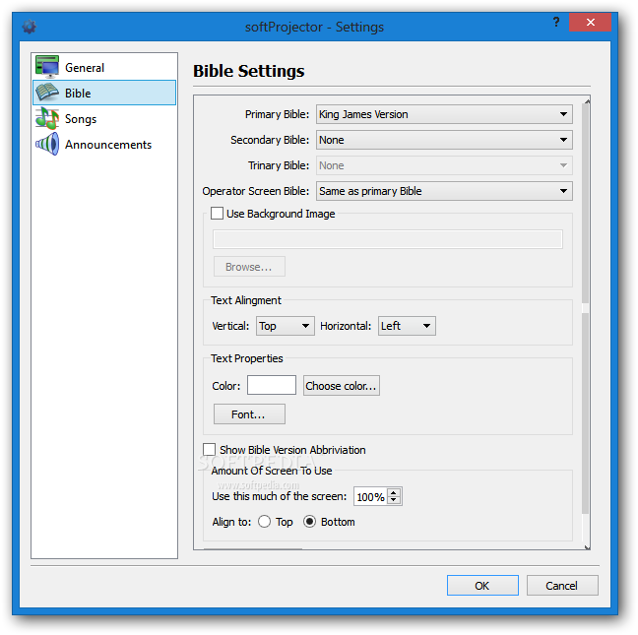Click the Bible book icon
This screenshot has width=638, height=635.
click(47, 93)
